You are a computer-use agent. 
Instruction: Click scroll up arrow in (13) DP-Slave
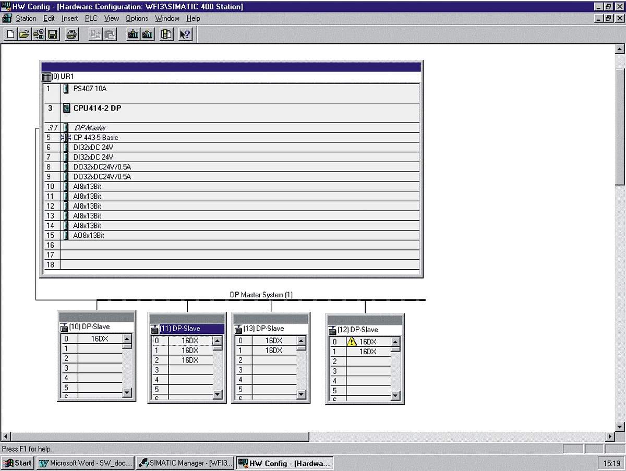[302, 342]
